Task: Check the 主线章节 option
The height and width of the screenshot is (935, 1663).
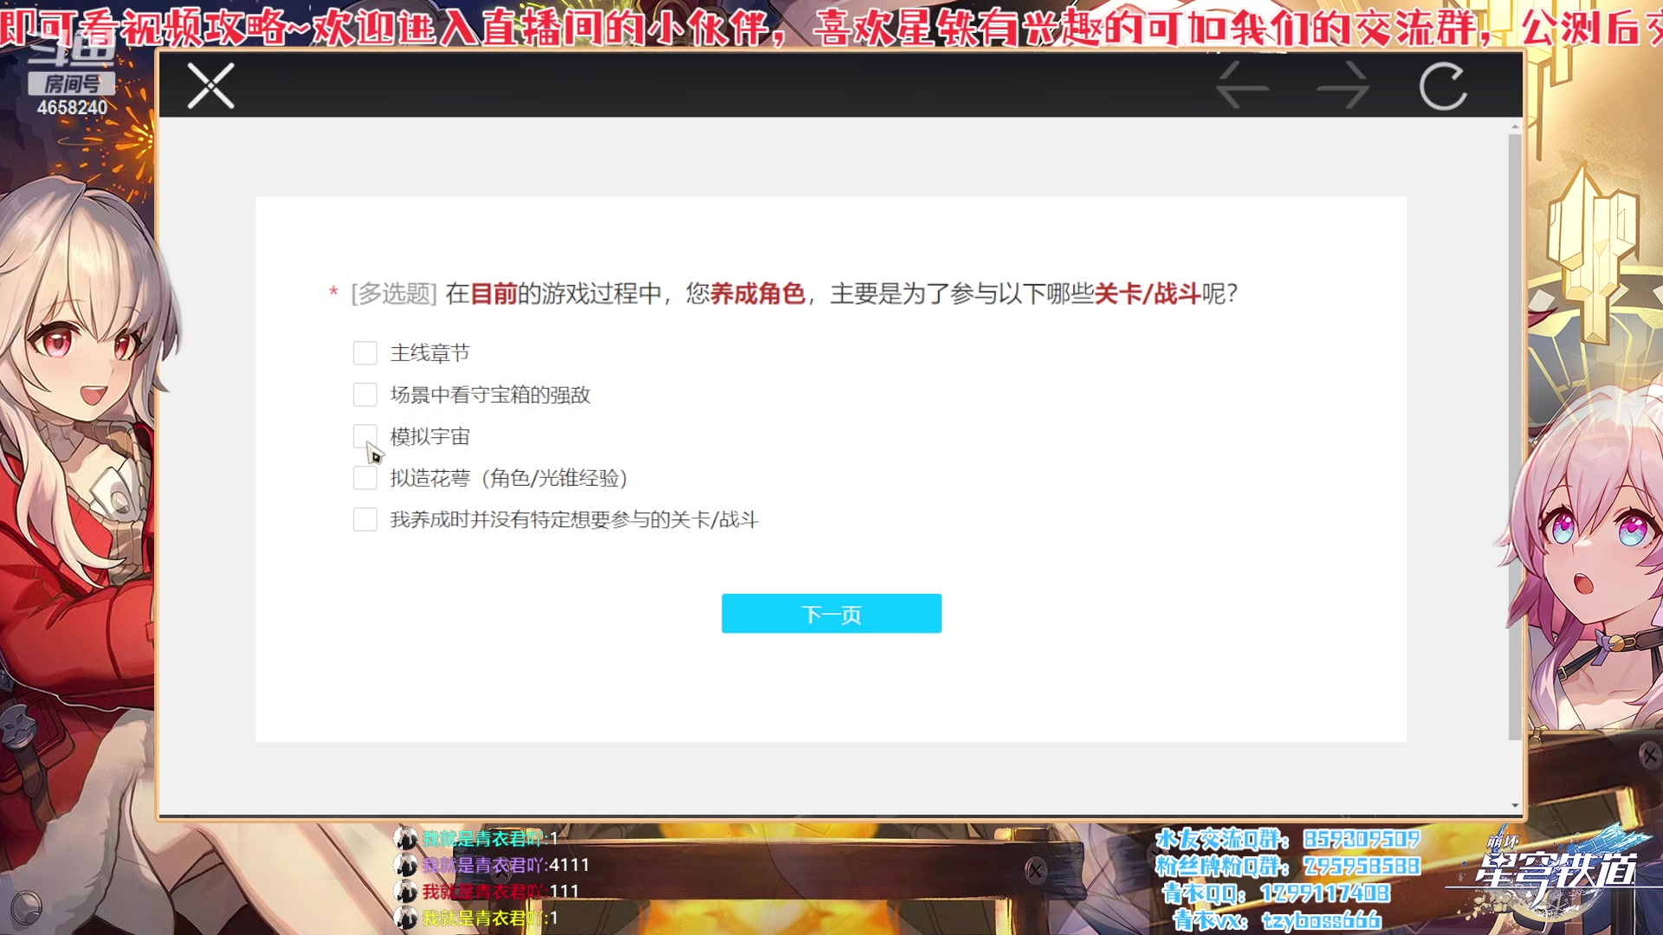Action: tap(365, 353)
